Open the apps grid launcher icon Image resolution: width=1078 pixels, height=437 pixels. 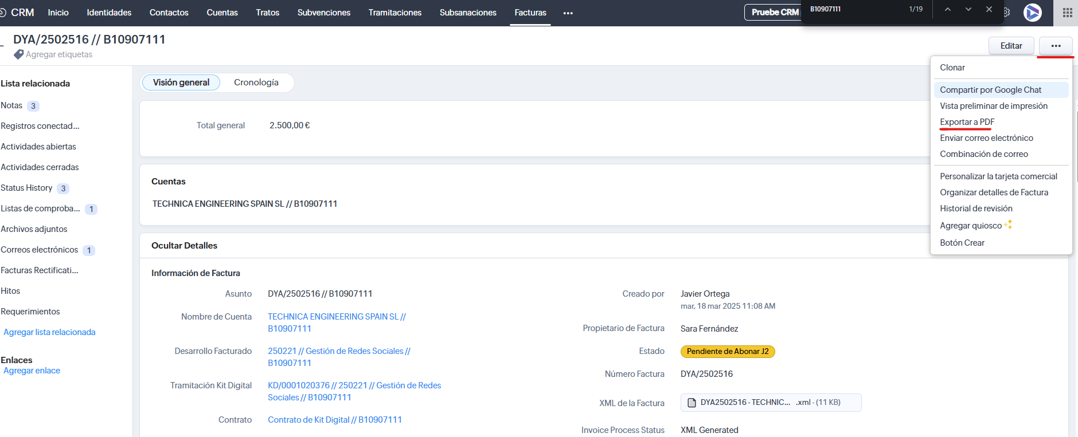pos(1067,13)
